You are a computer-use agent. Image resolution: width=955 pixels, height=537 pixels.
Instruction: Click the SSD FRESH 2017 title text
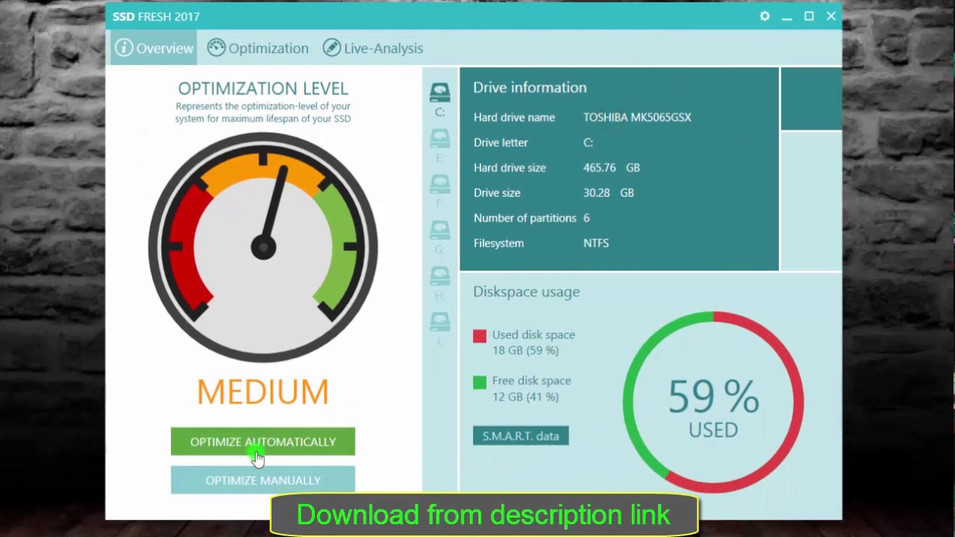click(156, 16)
